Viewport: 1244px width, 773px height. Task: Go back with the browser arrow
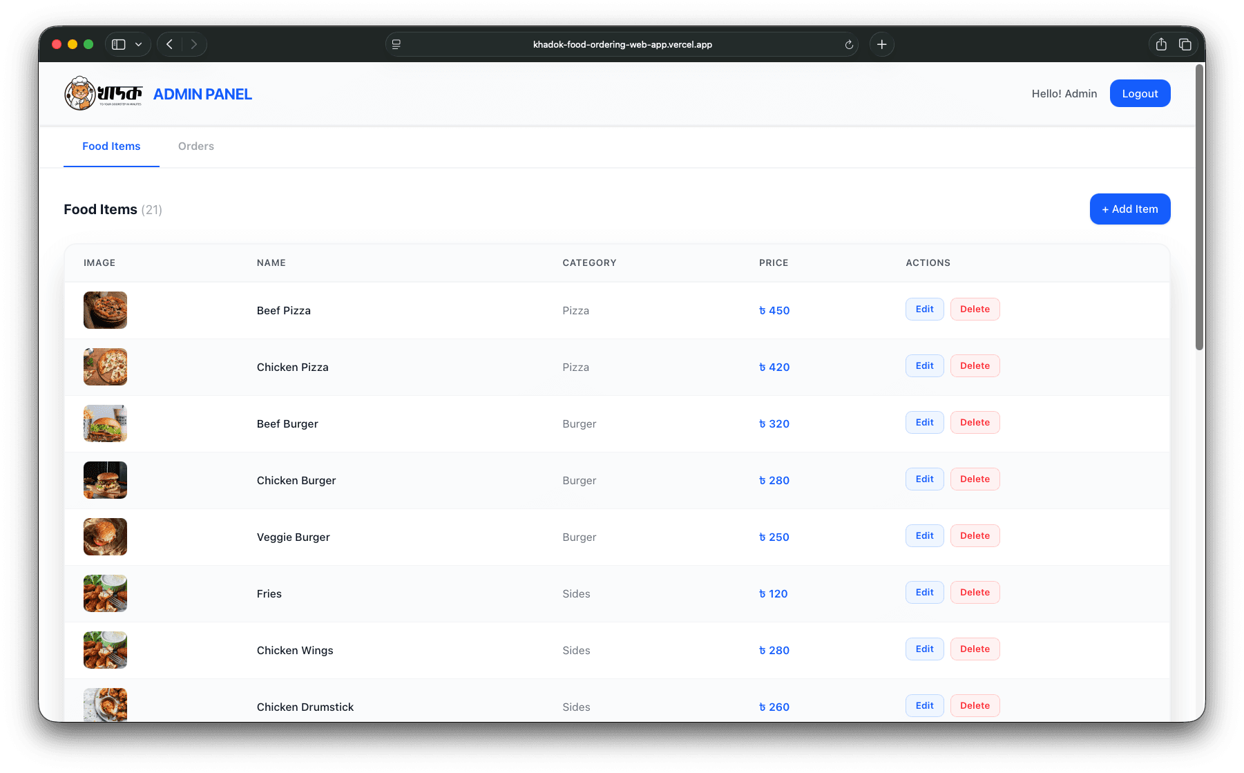coord(169,44)
